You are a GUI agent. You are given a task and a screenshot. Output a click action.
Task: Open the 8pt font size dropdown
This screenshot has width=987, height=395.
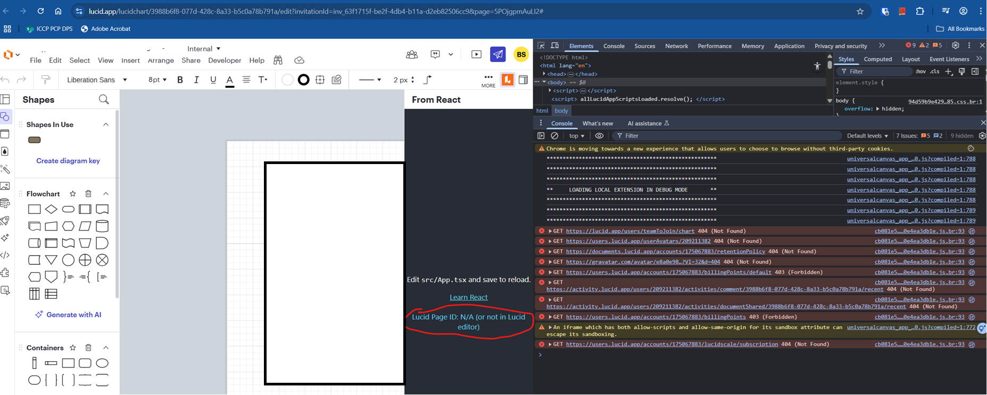pyautogui.click(x=157, y=80)
